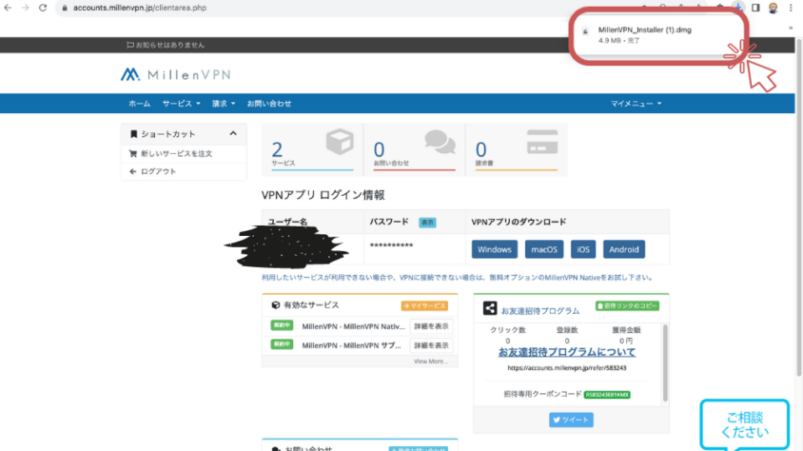Screen dimensions: 803x451
Task: Go to ホーム in the navigation bar
Action: click(139, 104)
